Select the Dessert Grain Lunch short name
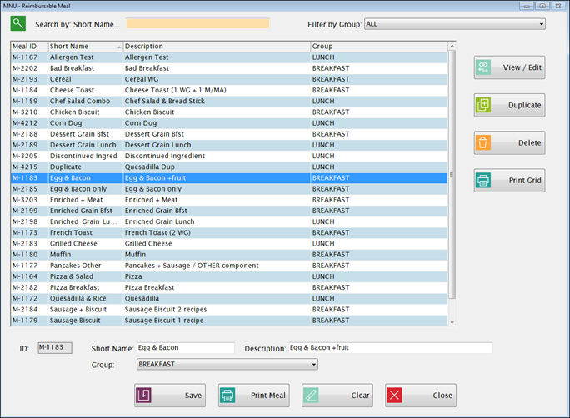Viewport: 570px width, 418px height. click(86, 145)
